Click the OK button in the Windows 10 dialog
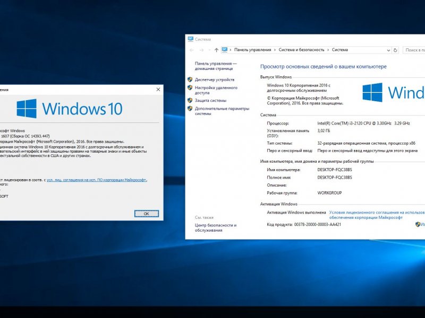Screen dimensions: 425x318 [x=147, y=214]
